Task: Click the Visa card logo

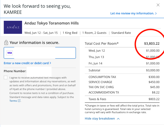Action: click(10, 53)
